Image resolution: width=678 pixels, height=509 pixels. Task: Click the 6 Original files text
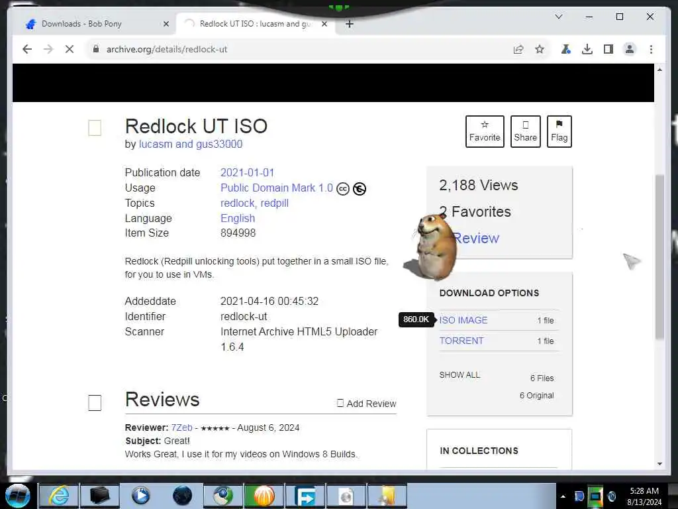pyautogui.click(x=536, y=396)
